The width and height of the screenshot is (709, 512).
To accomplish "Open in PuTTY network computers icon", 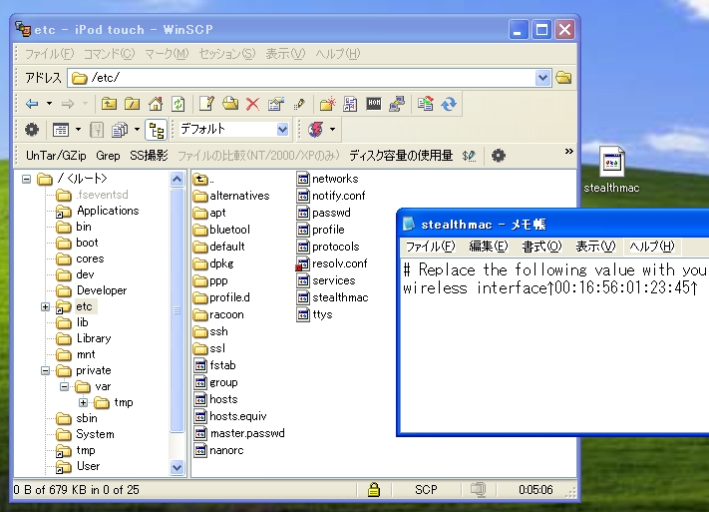I will tap(397, 104).
